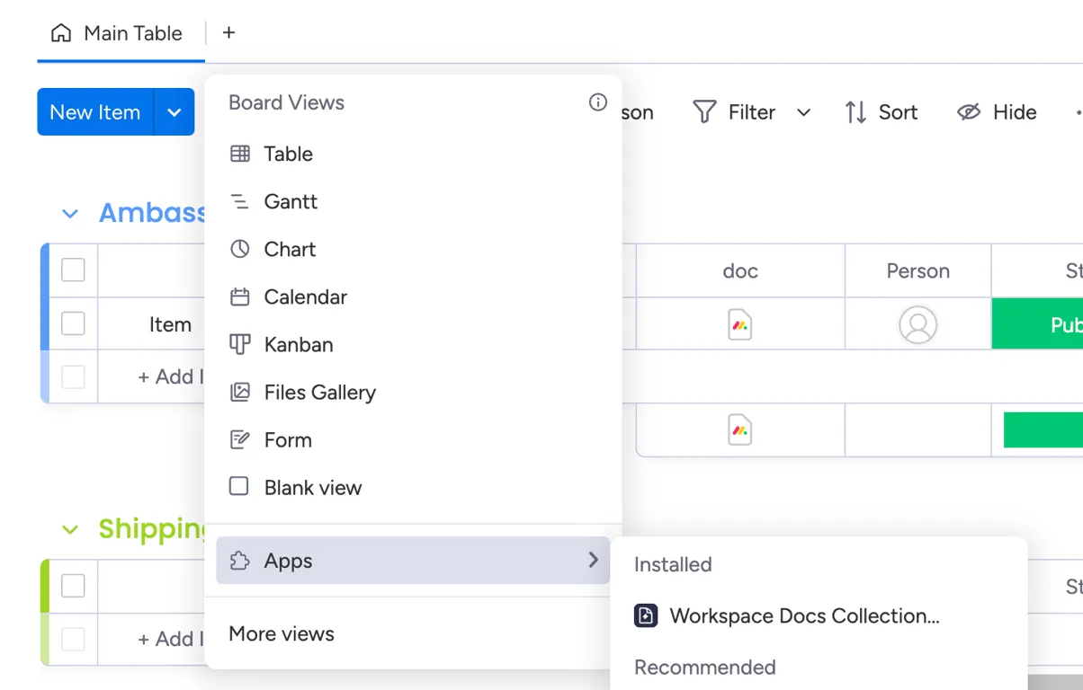Check the Item row checkbox

click(72, 324)
